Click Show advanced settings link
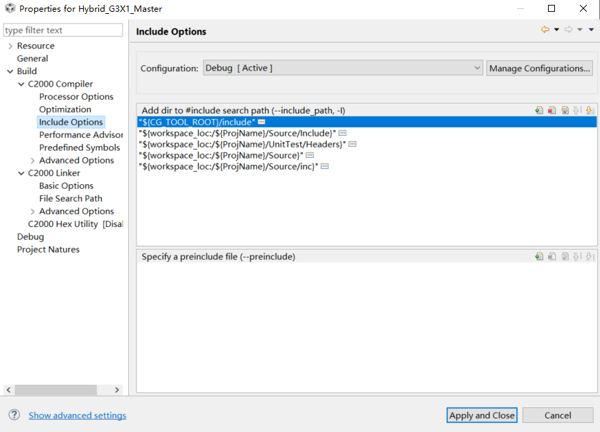The height and width of the screenshot is (432, 600). point(78,415)
